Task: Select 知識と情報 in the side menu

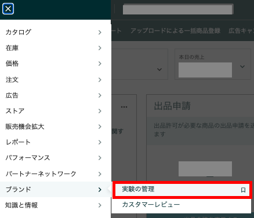Action: 56,205
